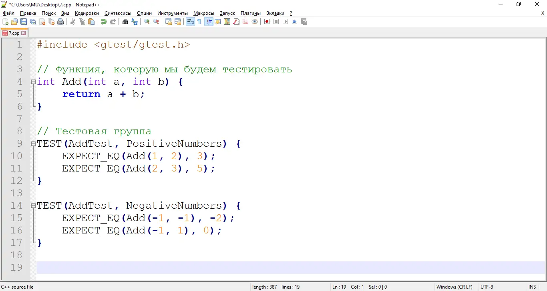Open the Folder as Workspace toolbar icon
The image size is (547, 291).
point(245,22)
